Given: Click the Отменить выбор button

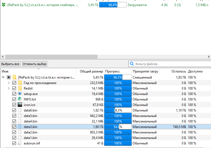Looking at the screenshot, I should pos(35,64).
